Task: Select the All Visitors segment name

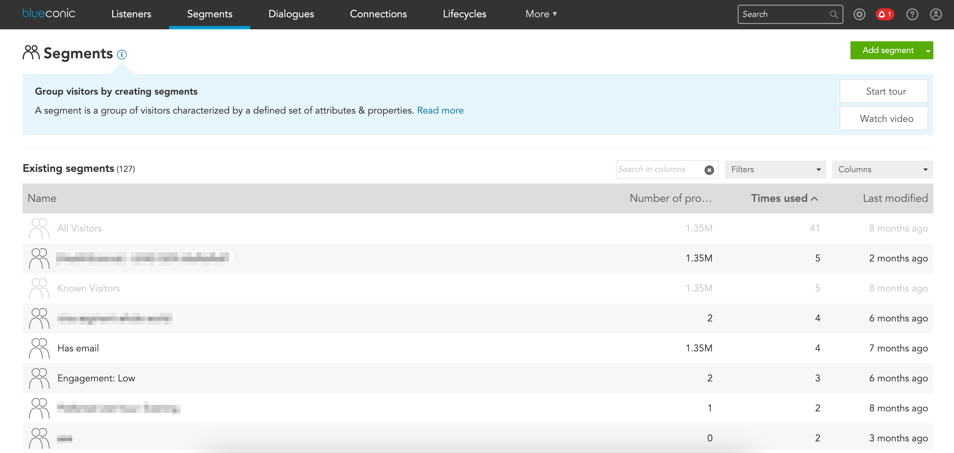Action: click(x=80, y=228)
